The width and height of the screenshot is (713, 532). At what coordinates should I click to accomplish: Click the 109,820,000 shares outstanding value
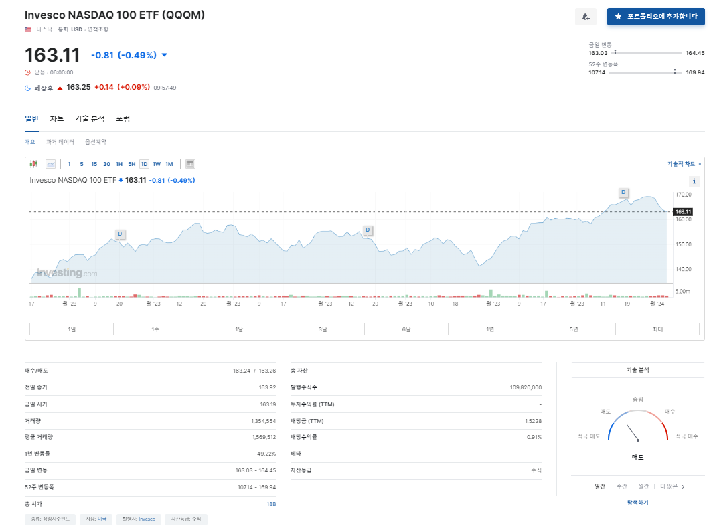(x=526, y=387)
